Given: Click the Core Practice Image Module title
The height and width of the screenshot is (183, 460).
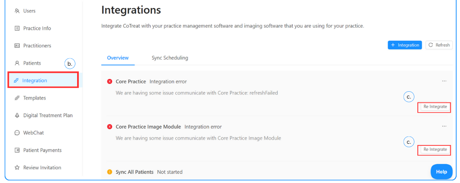Looking at the screenshot, I should (149, 127).
